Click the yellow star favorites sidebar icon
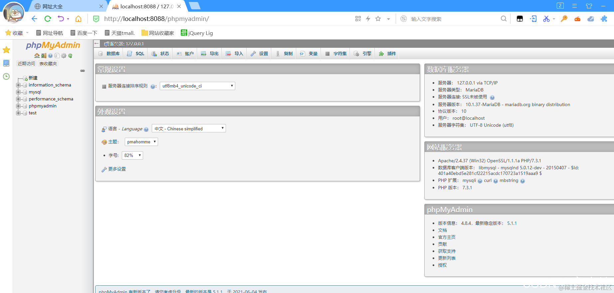 [x=6, y=50]
